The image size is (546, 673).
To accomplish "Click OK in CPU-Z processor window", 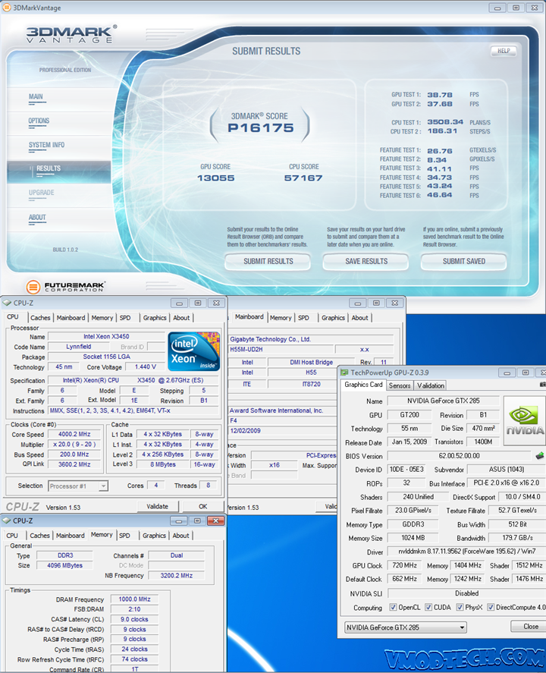I will click(203, 507).
